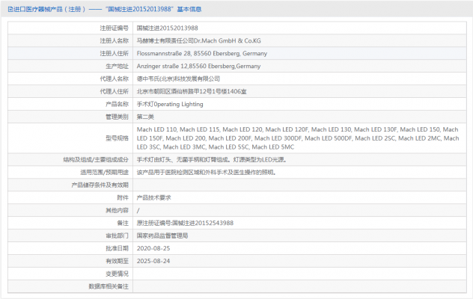The image size is (473, 299).
Task: Click the small icon before the page title
Action: [x=9, y=10]
